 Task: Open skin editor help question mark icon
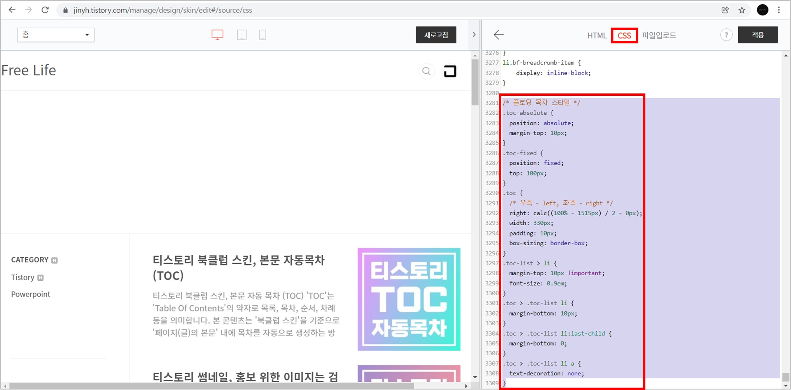[726, 35]
